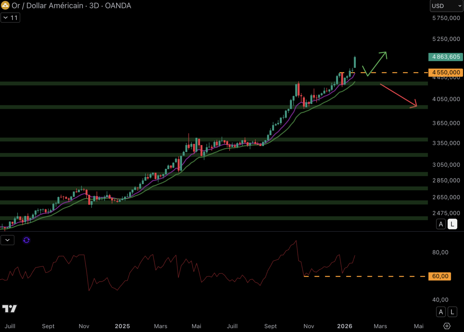Click the 'OANDA' exchange label
This screenshot has width=464, height=332.
click(118, 6)
